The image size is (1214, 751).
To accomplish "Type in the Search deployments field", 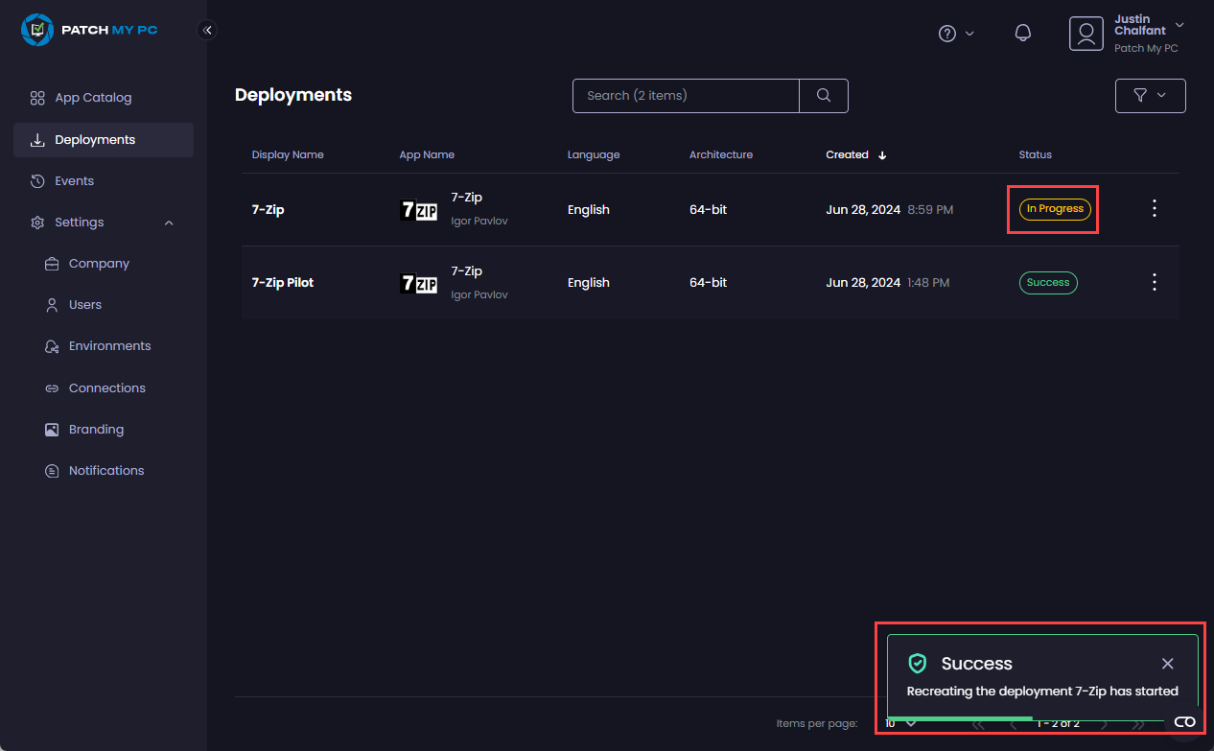I will [x=686, y=96].
